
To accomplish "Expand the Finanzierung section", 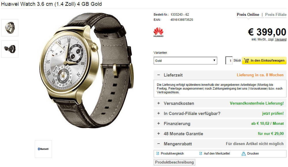I will pos(159,123).
